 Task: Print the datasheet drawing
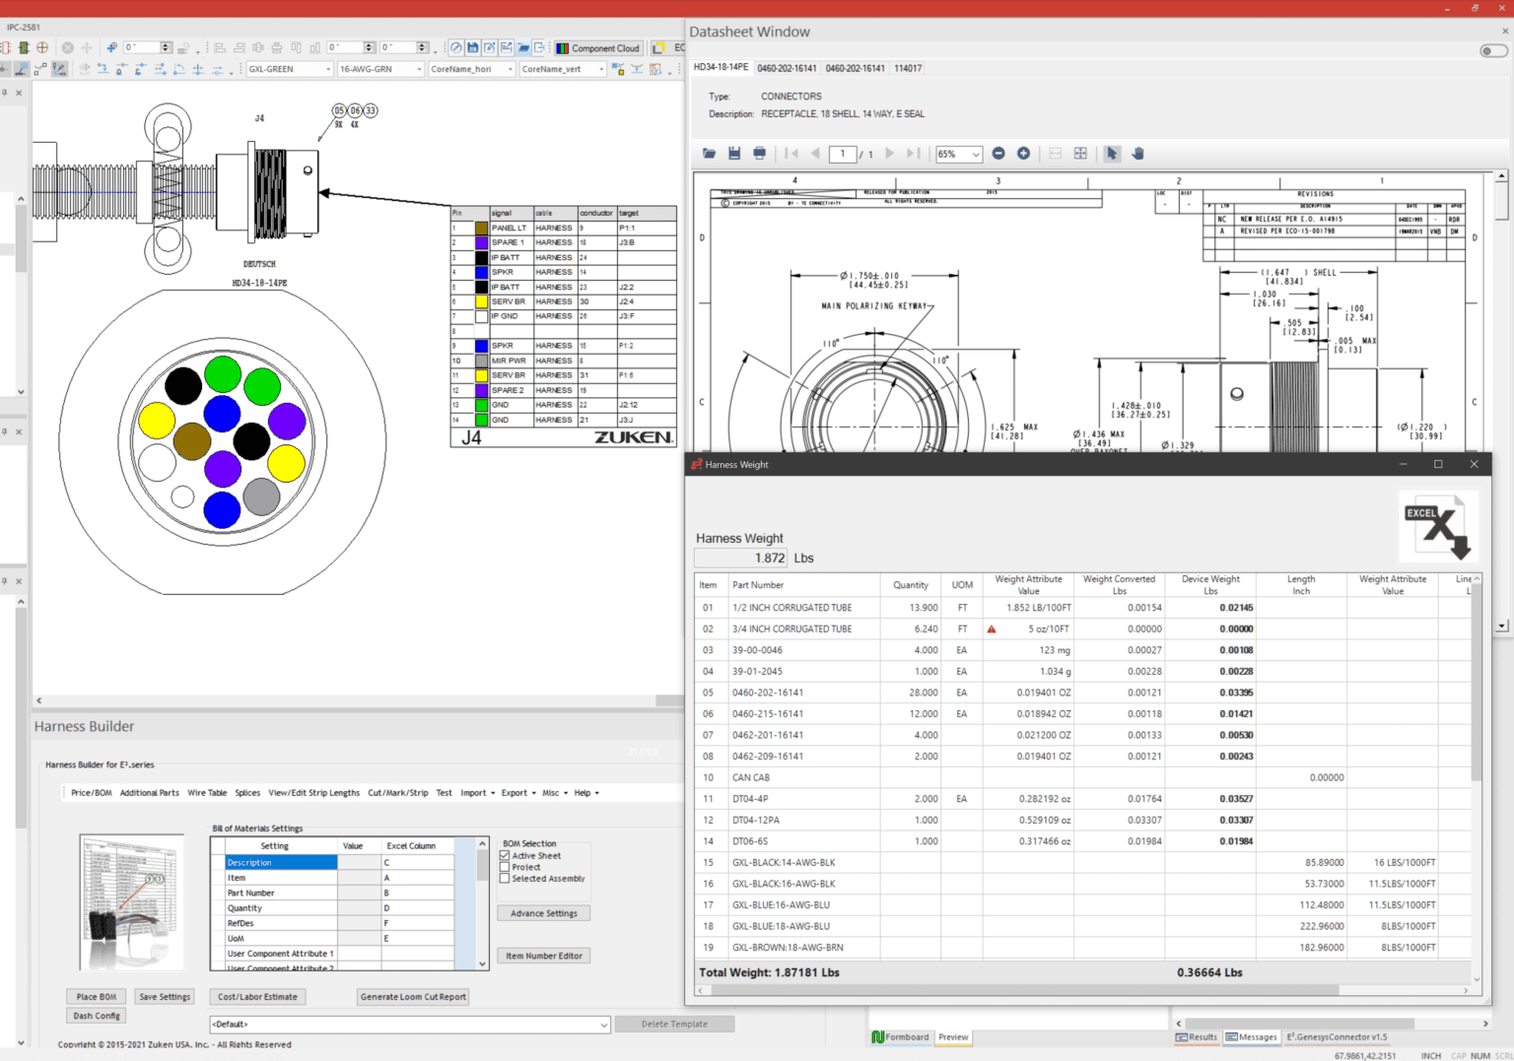pyautogui.click(x=758, y=153)
